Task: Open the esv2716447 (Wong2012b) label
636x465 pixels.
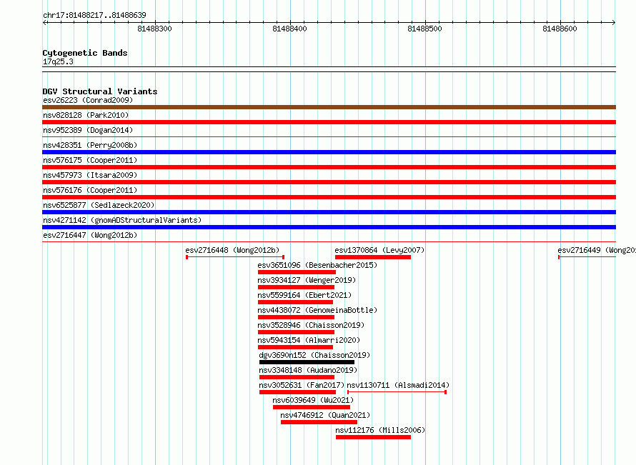Action: (90, 235)
